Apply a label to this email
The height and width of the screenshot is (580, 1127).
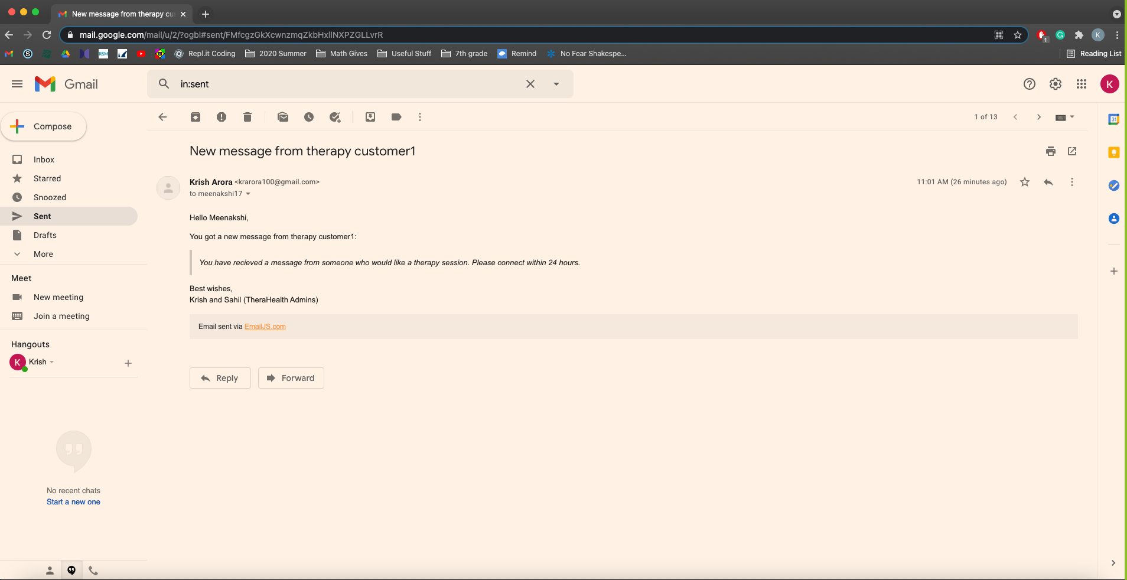(x=396, y=117)
